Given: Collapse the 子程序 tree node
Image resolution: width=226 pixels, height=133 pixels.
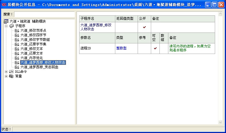Looking at the screenshot, I should [6, 26].
